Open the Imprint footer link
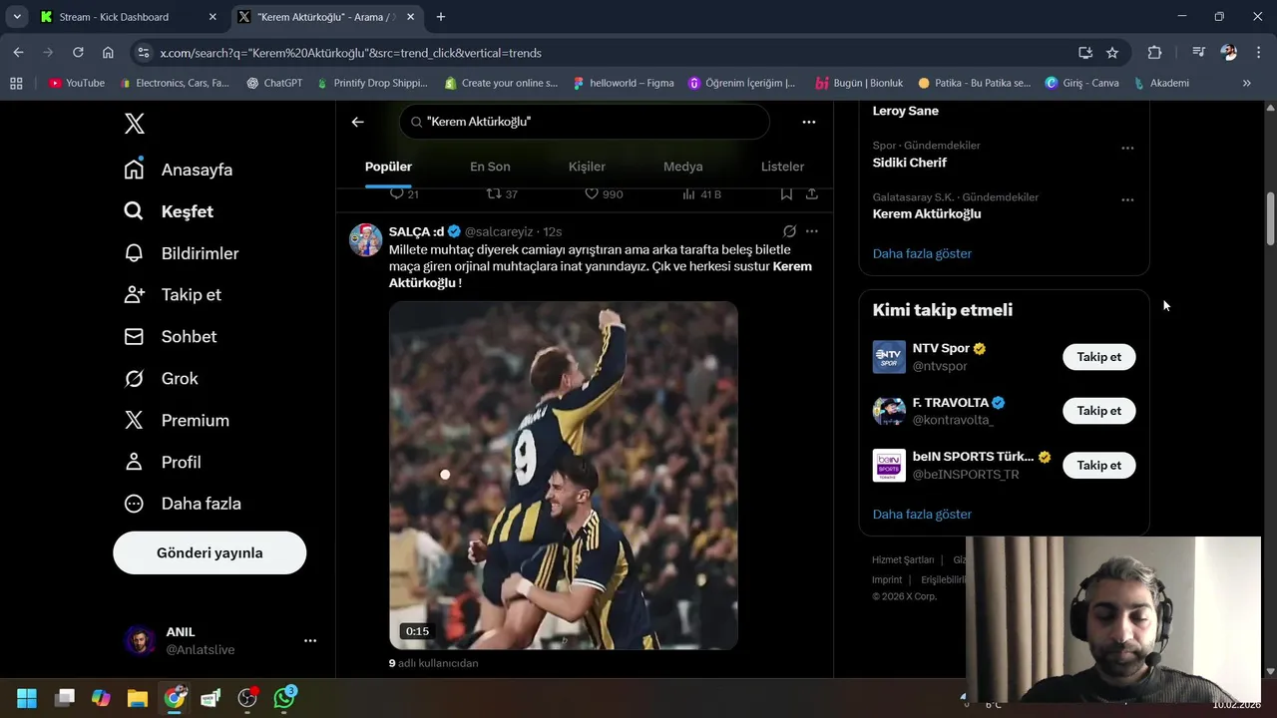This screenshot has height=718, width=1277. pyautogui.click(x=887, y=579)
